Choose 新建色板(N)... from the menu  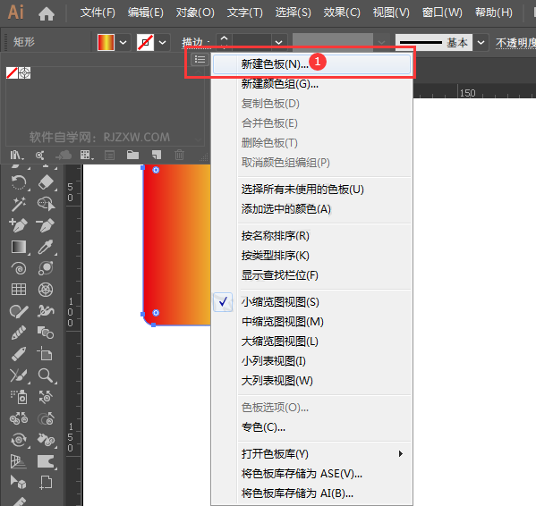tap(311, 64)
